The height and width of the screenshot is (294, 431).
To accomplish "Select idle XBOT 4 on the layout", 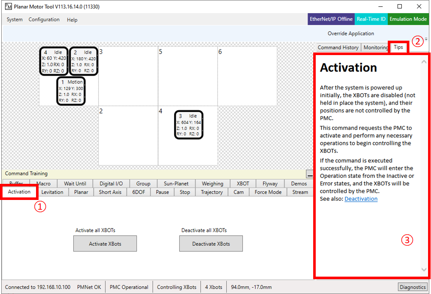I will 54,61.
